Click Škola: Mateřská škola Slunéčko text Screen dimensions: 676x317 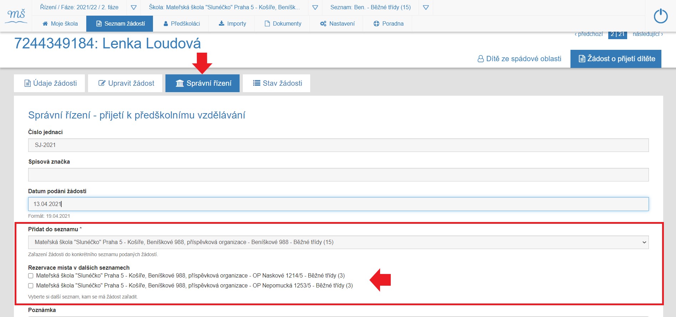[224, 7]
